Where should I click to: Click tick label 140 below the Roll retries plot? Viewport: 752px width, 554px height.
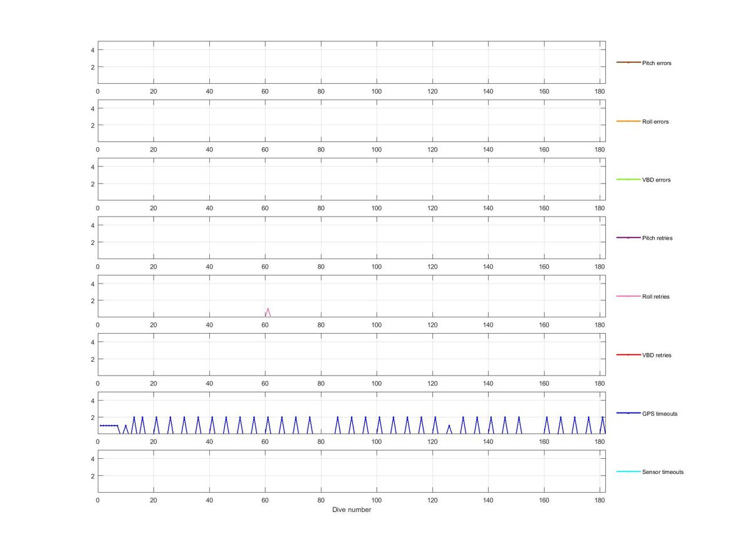click(x=488, y=325)
